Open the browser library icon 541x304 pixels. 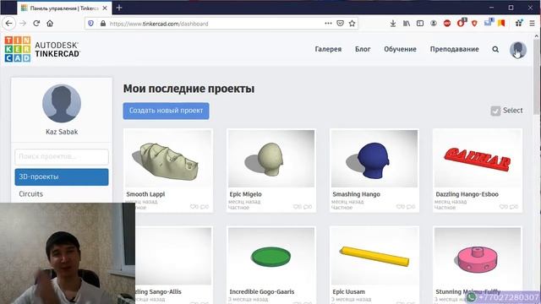click(407, 24)
